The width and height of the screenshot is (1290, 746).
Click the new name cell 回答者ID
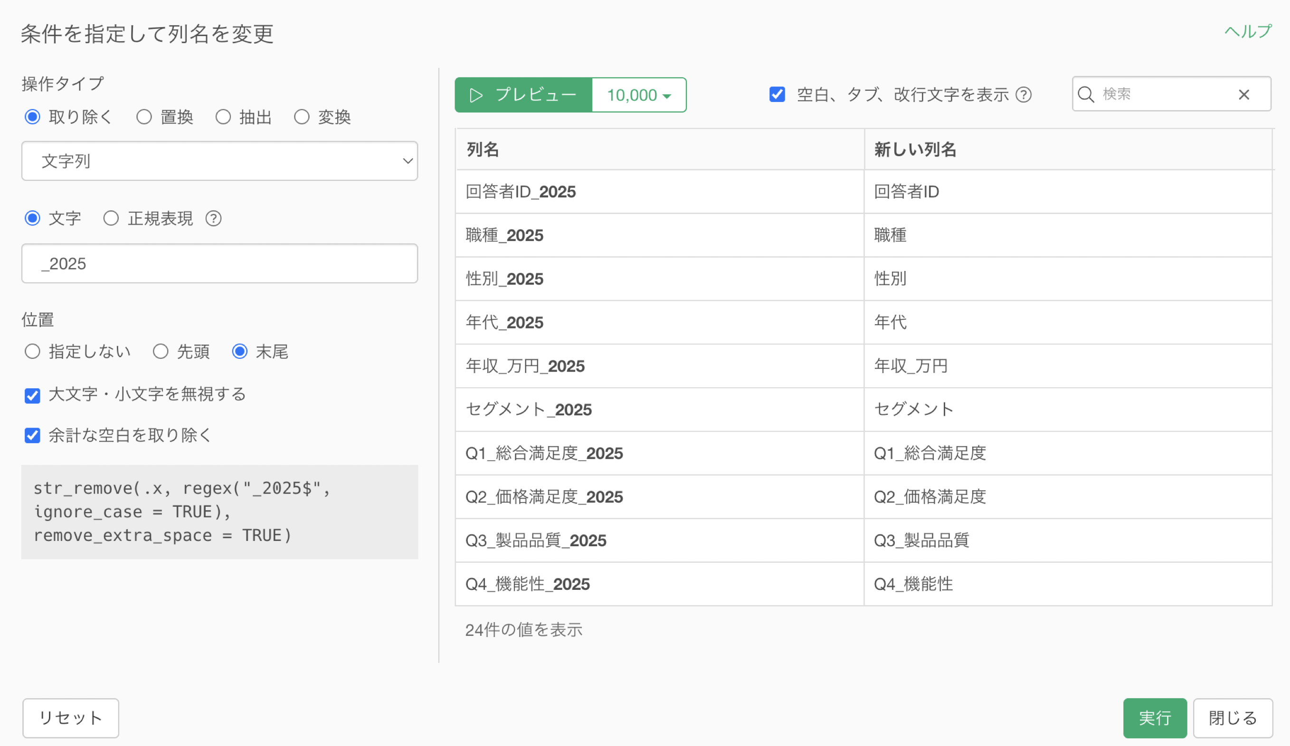1068,192
